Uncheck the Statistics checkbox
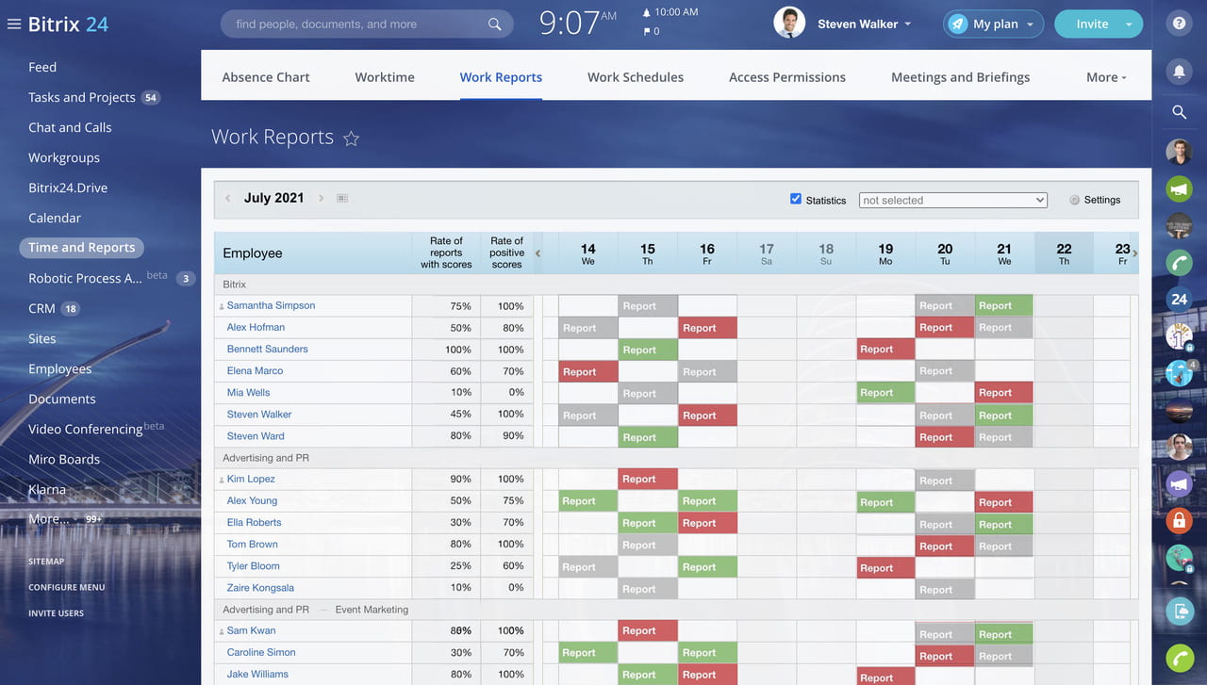The width and height of the screenshot is (1207, 685). click(x=796, y=199)
